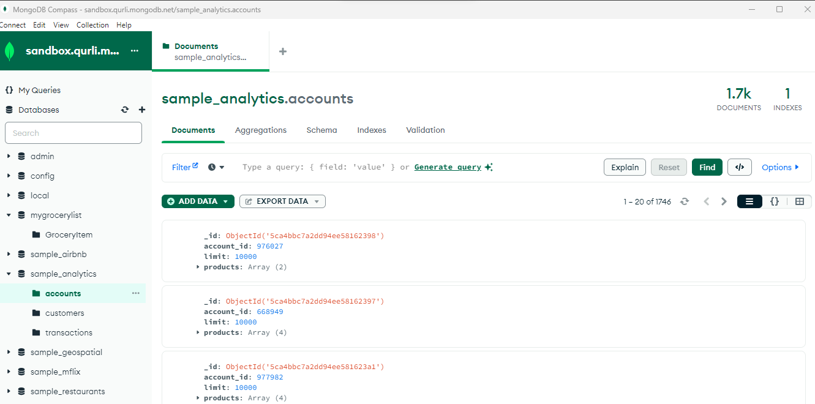
Task: Click the Filter external link icon
Action: (195, 165)
